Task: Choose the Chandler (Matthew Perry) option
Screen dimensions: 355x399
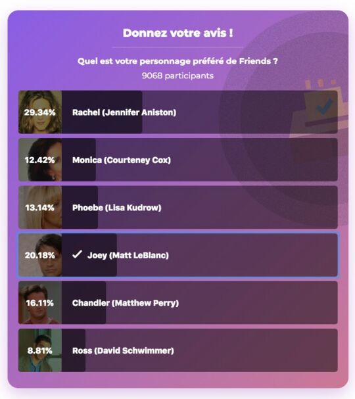Action: (x=178, y=302)
